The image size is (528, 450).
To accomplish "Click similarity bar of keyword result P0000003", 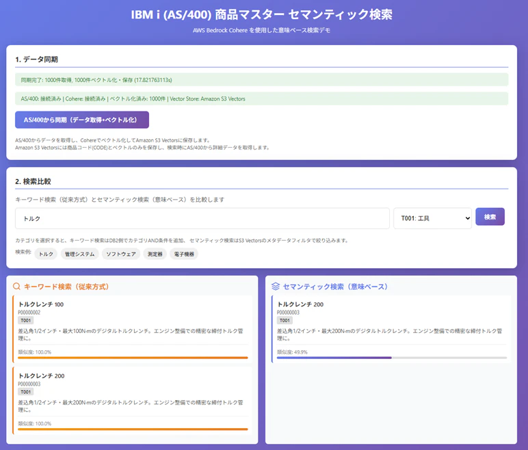I will (x=133, y=429).
